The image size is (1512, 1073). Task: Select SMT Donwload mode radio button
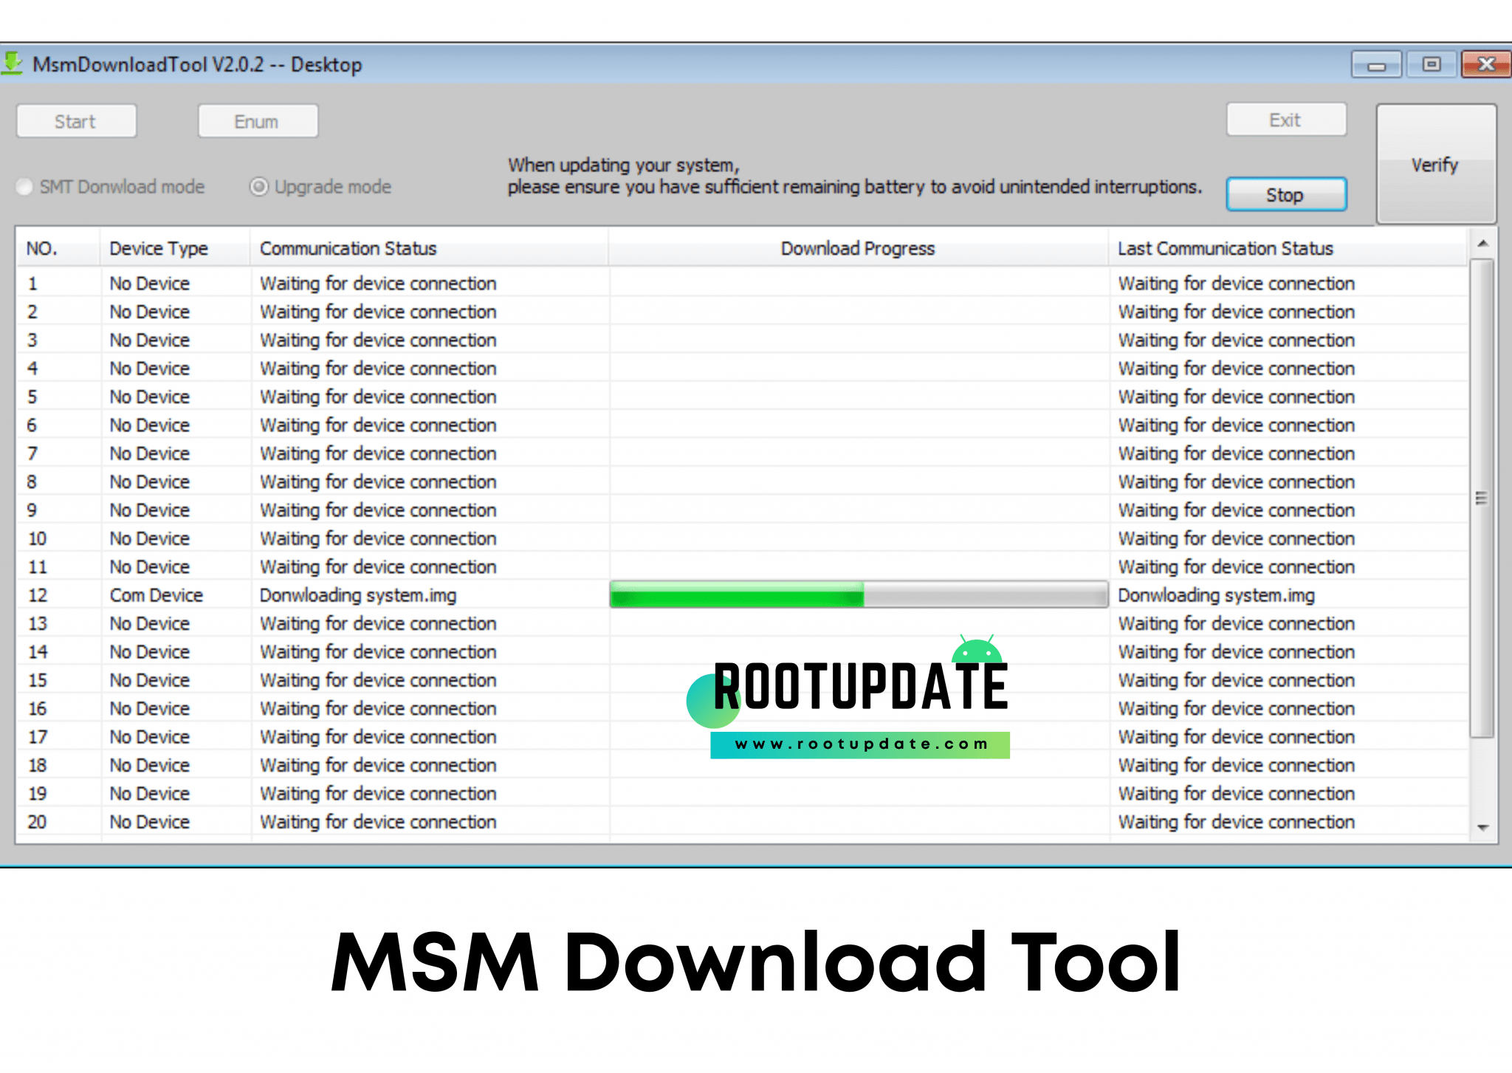tap(25, 187)
